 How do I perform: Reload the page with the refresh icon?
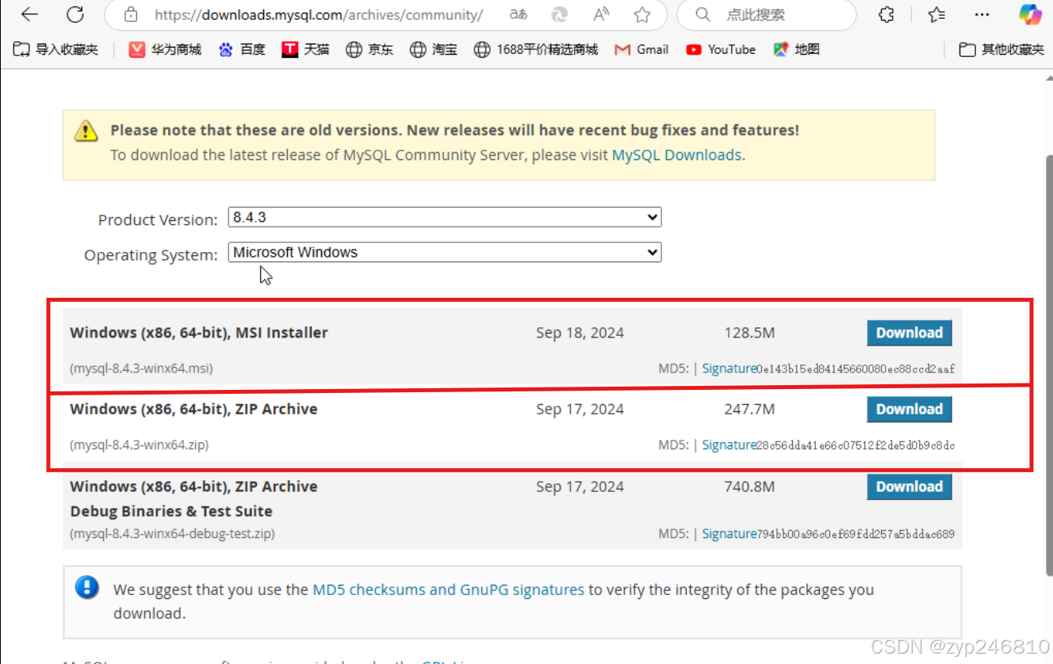click(x=75, y=14)
